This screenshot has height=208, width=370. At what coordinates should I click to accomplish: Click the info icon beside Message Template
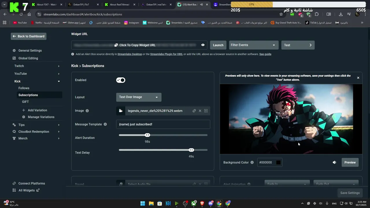tap(105, 124)
